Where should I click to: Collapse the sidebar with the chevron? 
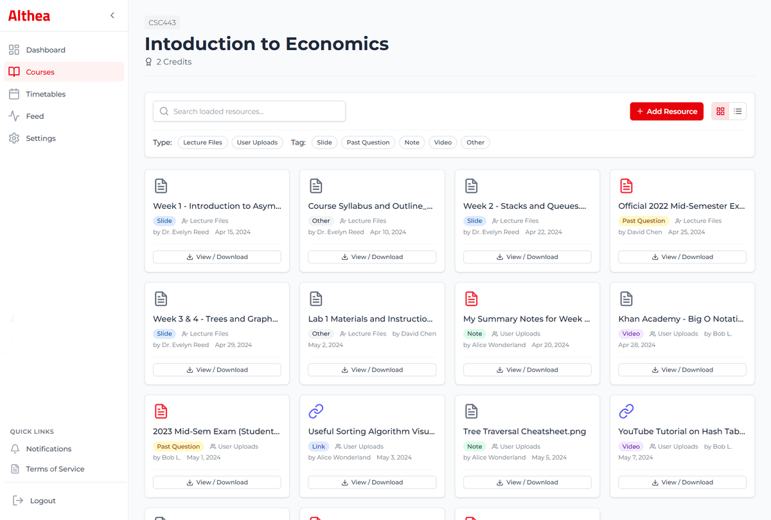pyautogui.click(x=112, y=15)
